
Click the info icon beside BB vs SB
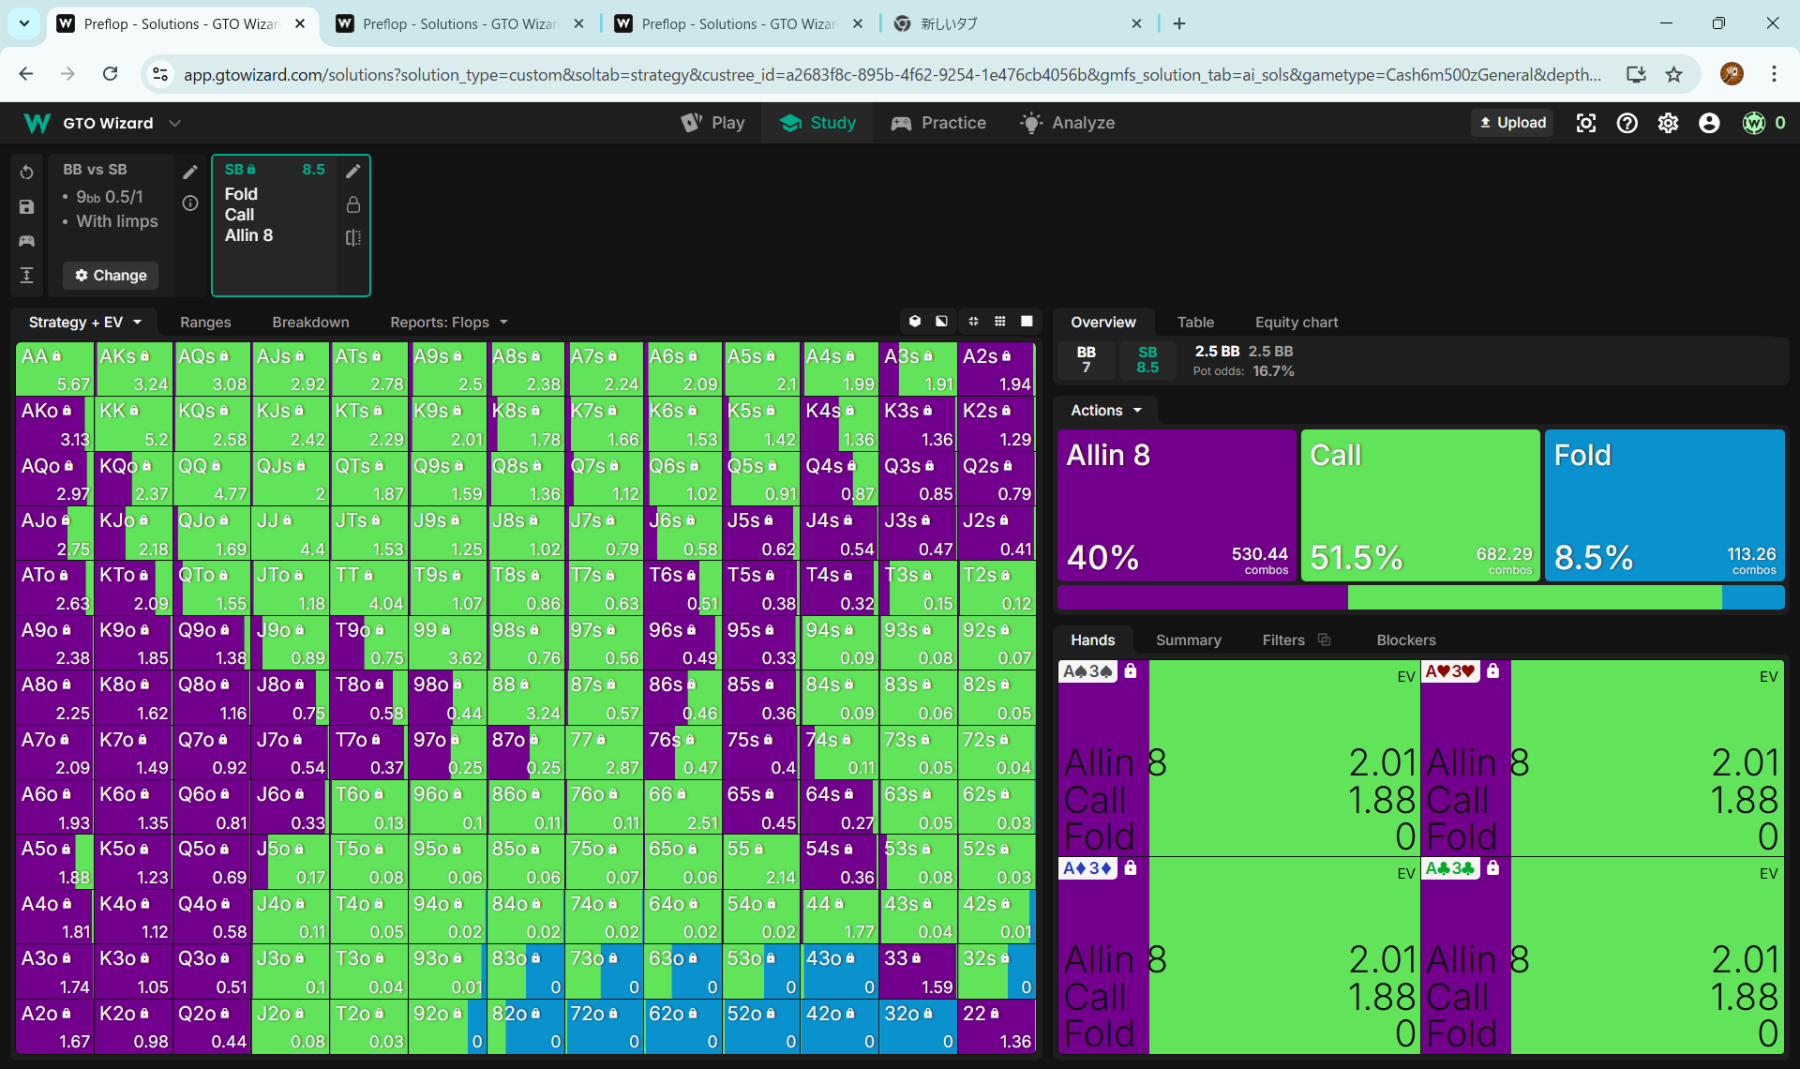(x=190, y=203)
